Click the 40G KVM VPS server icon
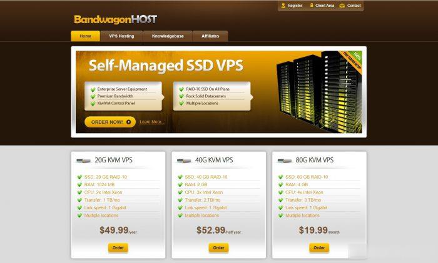 coord(184,161)
